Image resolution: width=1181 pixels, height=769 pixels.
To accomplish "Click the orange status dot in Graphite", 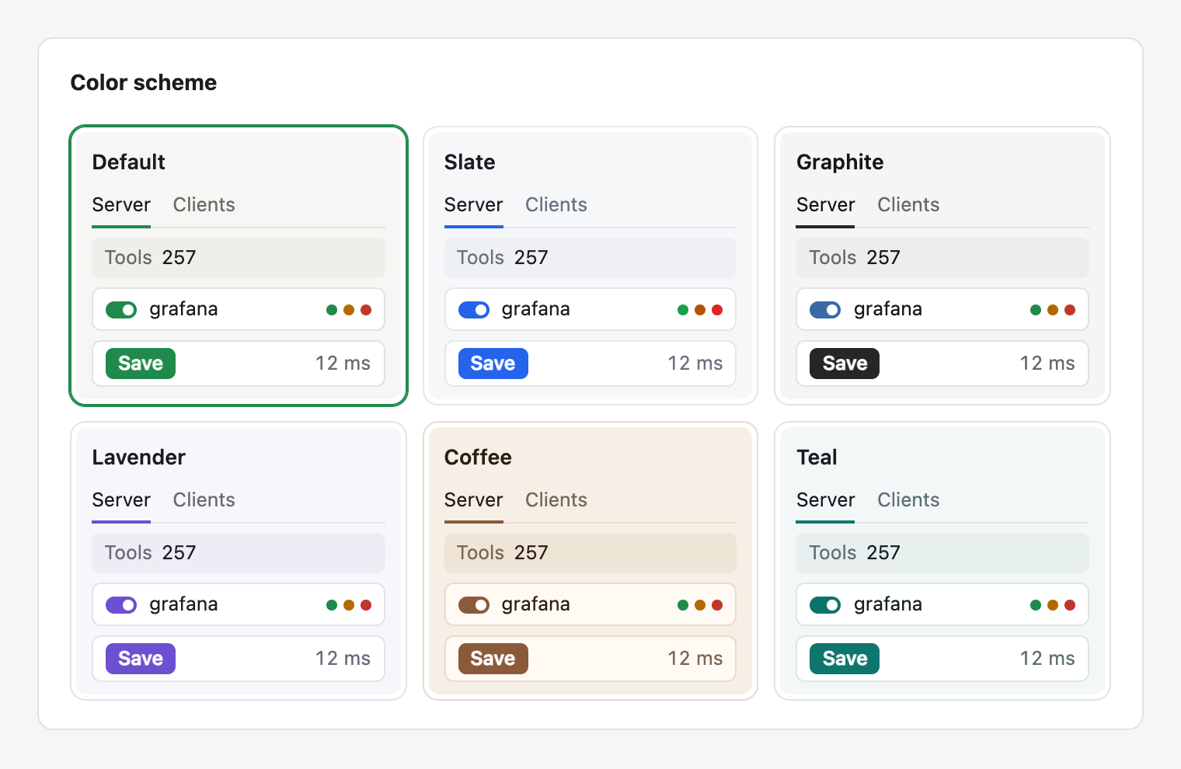I will 1053,310.
